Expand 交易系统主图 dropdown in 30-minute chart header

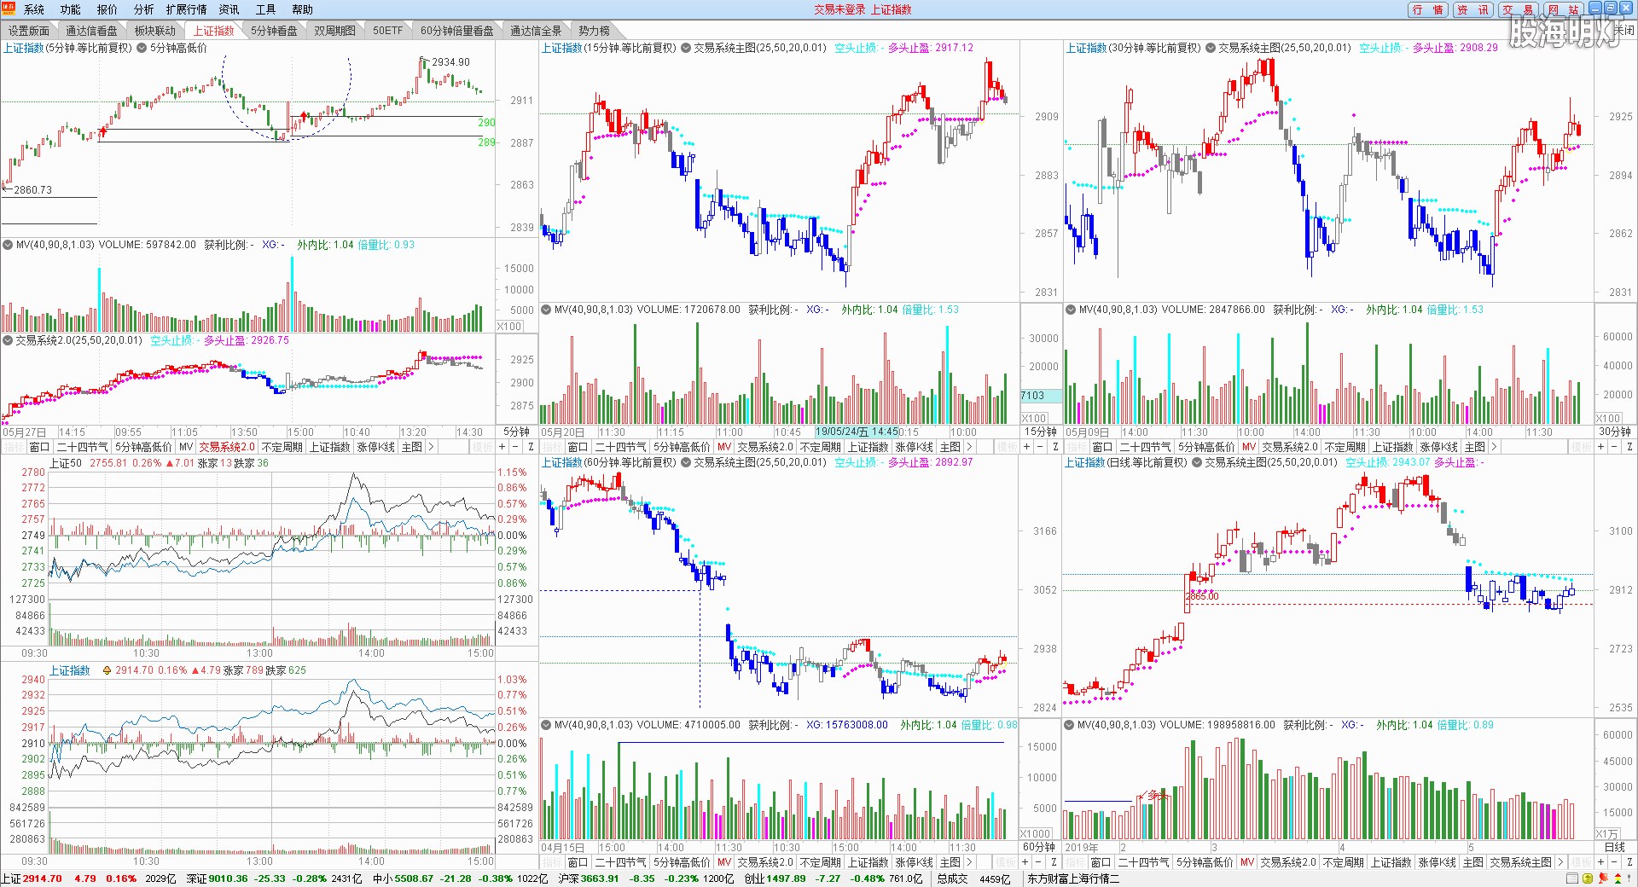pos(1210,48)
